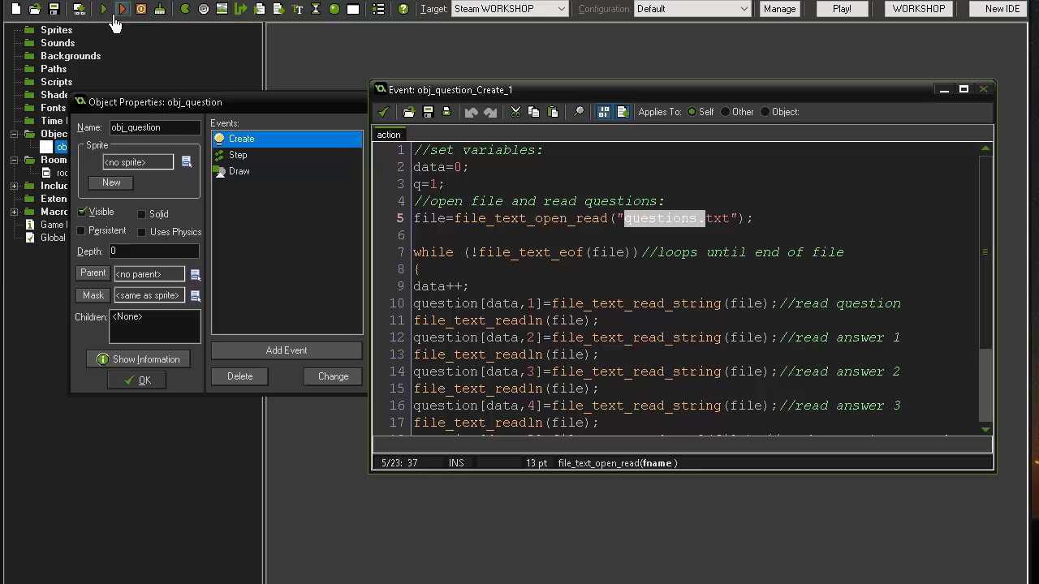
Task: Uncheck the Visible checkbox
Action: click(82, 212)
